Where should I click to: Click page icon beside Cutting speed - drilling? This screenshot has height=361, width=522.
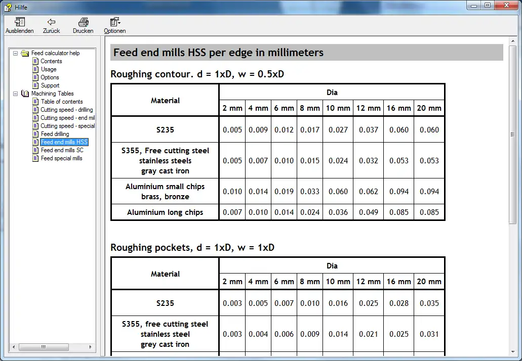click(x=35, y=110)
